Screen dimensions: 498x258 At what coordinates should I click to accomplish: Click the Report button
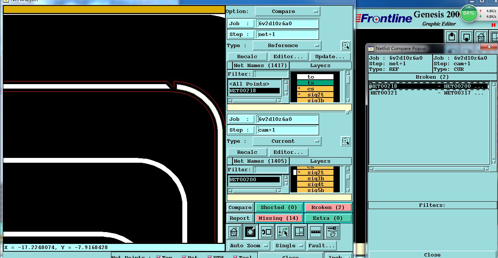tap(240, 218)
